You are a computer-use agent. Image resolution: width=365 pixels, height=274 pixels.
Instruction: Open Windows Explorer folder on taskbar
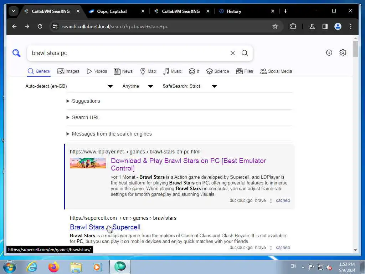[76, 267]
